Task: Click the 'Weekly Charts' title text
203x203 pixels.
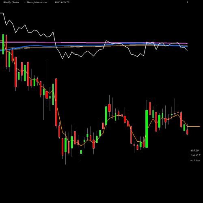Action: 11,2
